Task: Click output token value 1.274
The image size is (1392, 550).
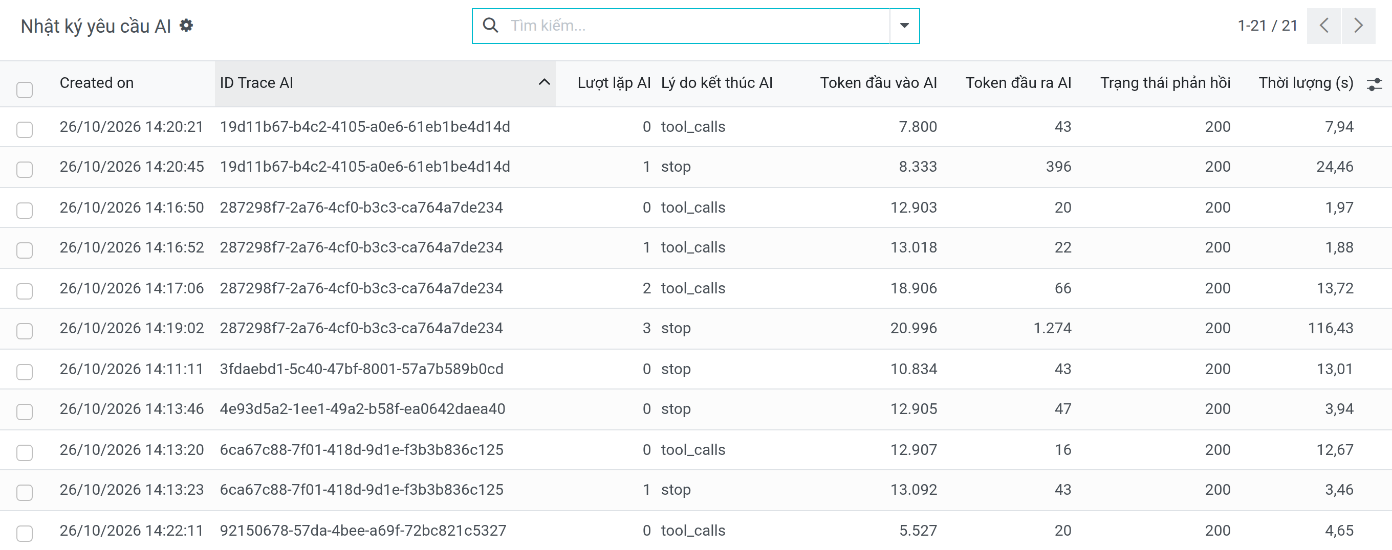Action: pos(1052,328)
